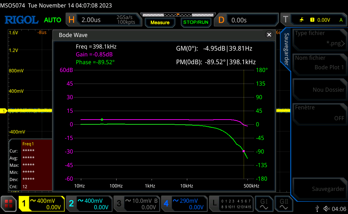Tap the orange D delay icon
This screenshot has width=348, height=214.
221,20
